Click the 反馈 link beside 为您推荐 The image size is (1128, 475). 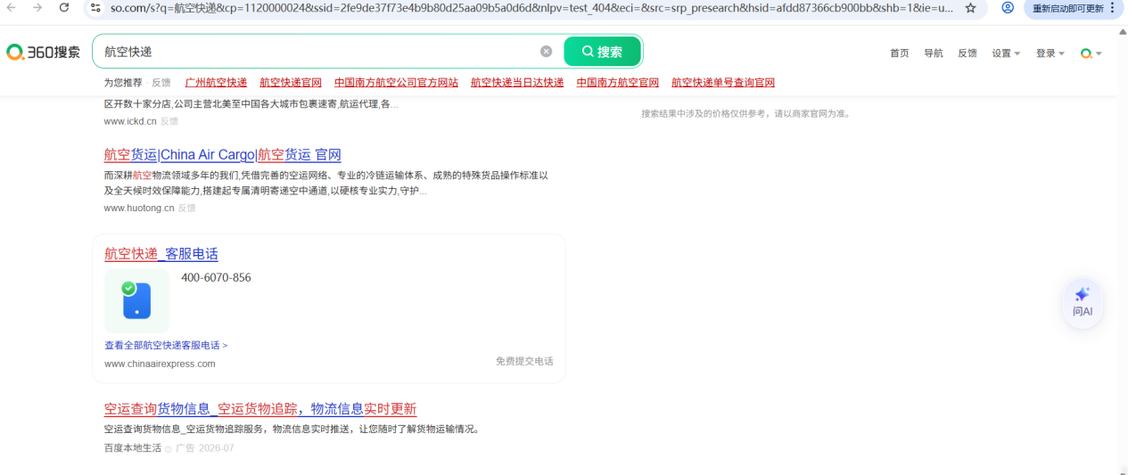point(161,83)
